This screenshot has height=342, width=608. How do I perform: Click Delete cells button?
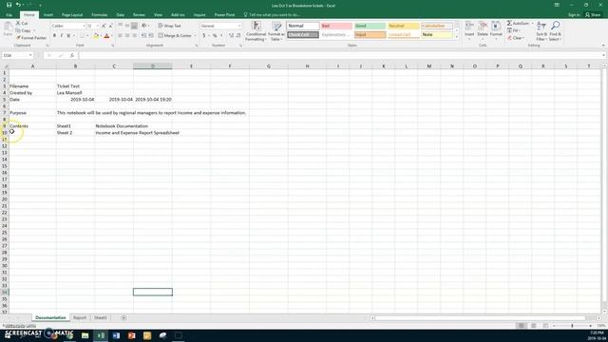tap(483, 31)
